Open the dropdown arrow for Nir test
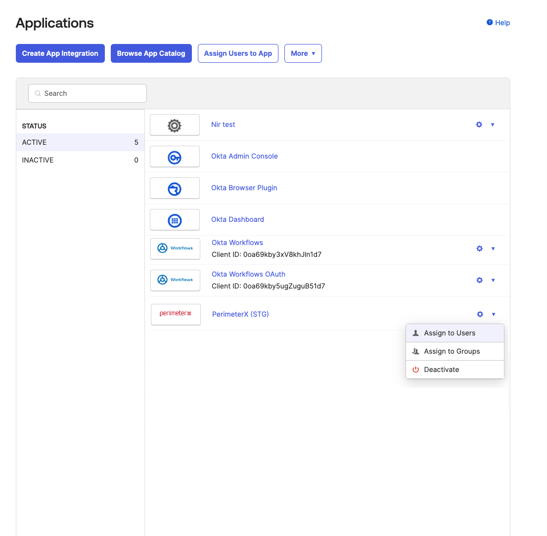This screenshot has width=547, height=536. (x=493, y=124)
